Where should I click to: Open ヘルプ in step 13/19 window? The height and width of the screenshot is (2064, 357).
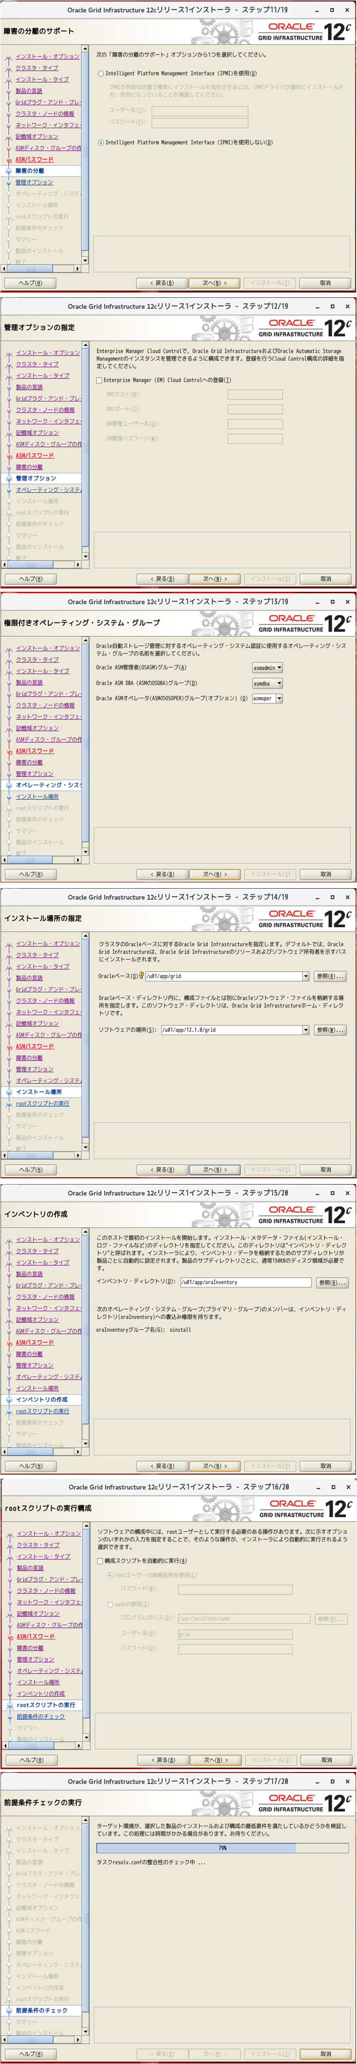click(x=31, y=874)
